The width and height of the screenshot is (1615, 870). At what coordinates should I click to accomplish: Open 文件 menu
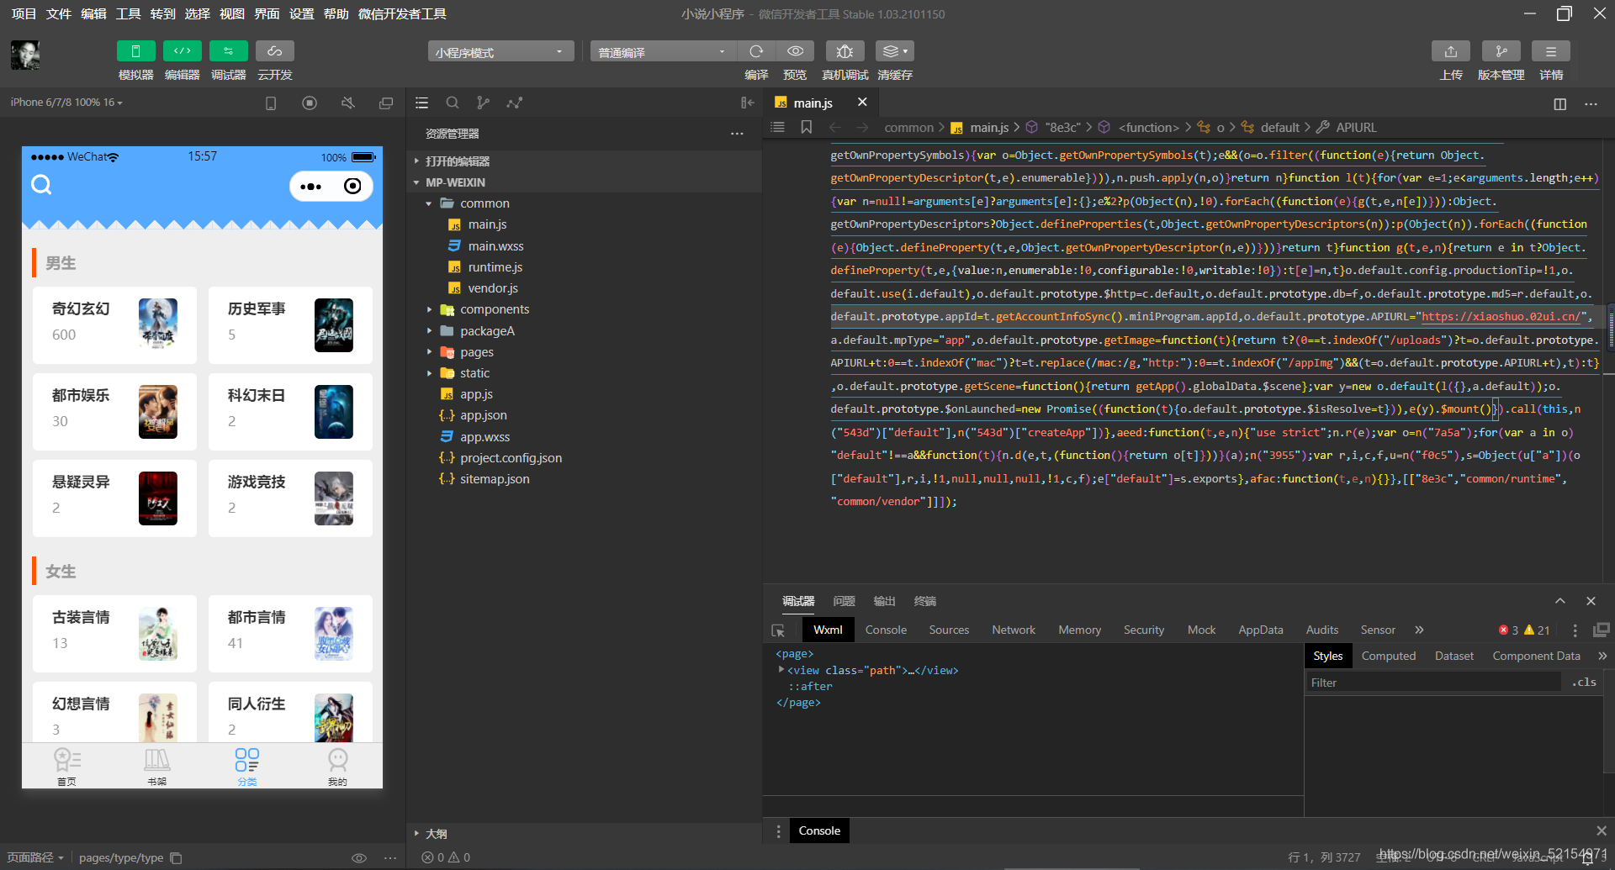click(59, 14)
